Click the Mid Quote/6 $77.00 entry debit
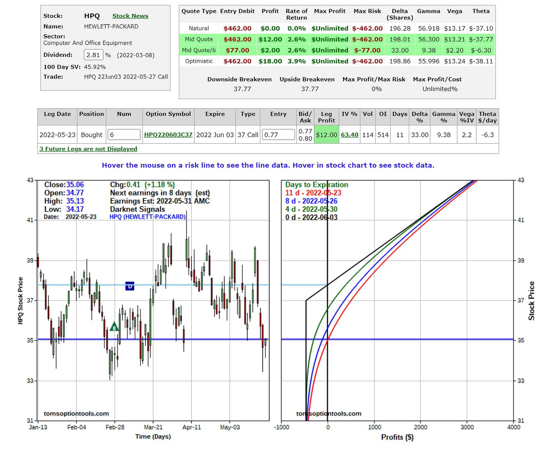Screen dimensions: 560x457 237,50
